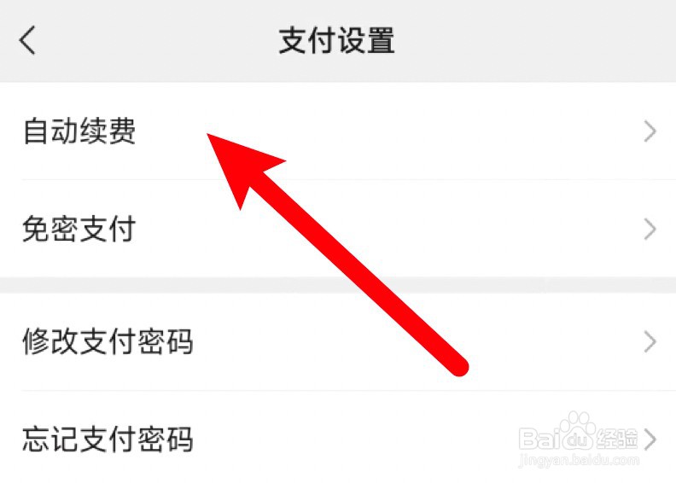Screen dimensions: 676x483
Task: Tap the gray divider between the setting groups
Action: (338, 286)
